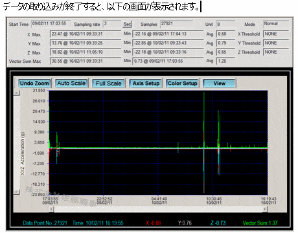
Task: Open the Axis Setup dialog
Action: 146,83
